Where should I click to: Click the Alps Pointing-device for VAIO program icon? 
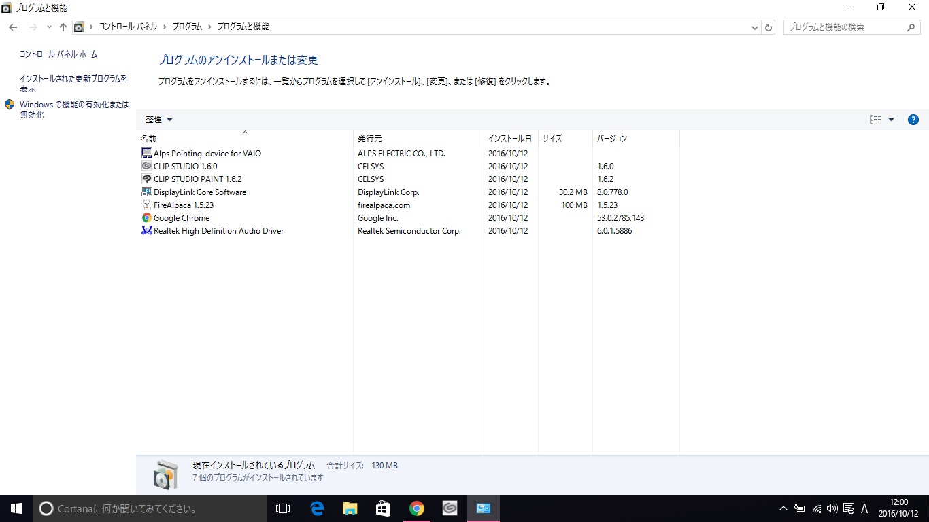[x=147, y=154]
